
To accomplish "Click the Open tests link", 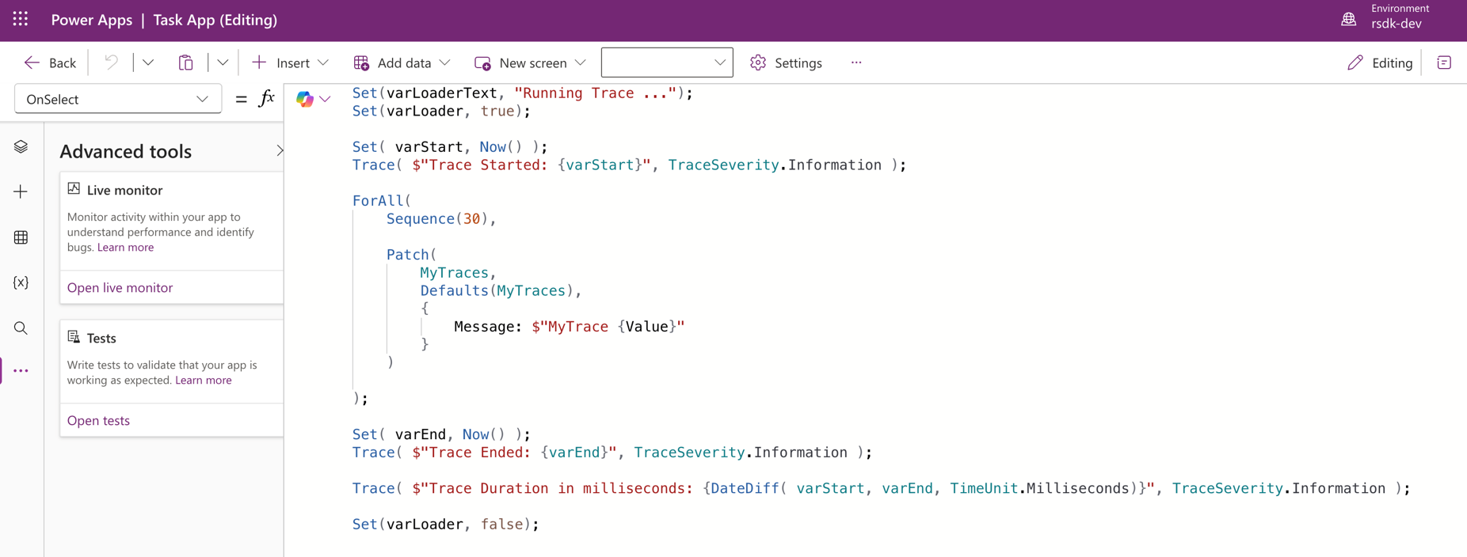I will tap(98, 420).
